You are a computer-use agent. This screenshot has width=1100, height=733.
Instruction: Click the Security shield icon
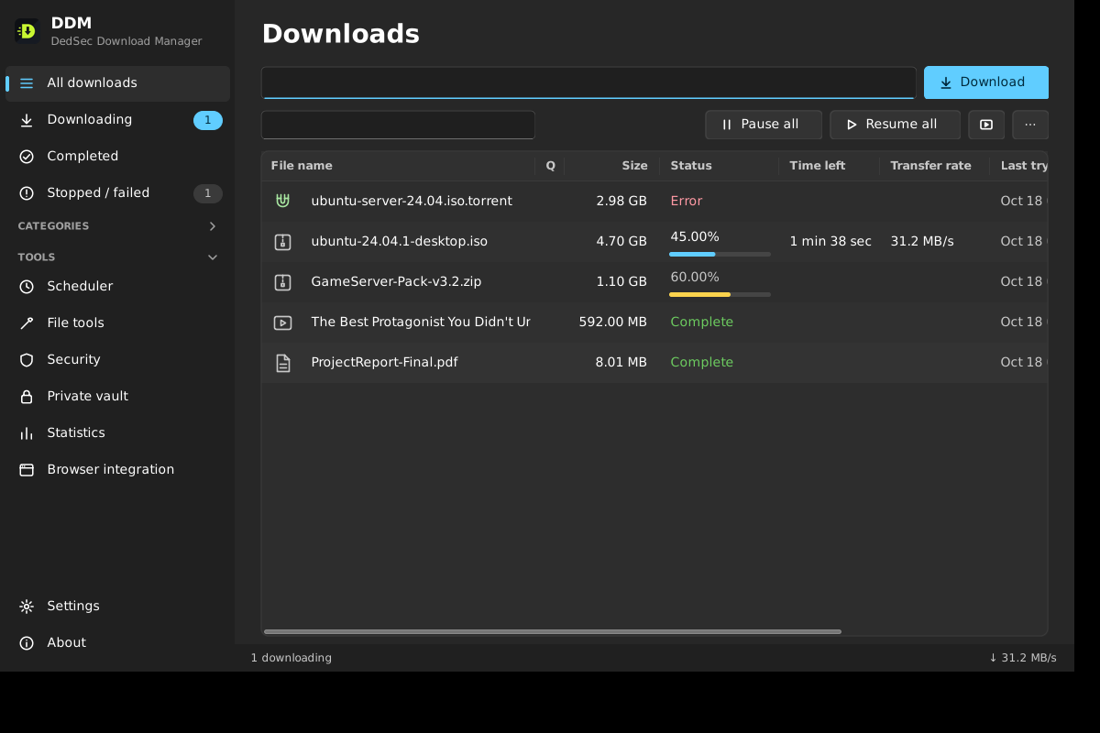click(x=27, y=360)
